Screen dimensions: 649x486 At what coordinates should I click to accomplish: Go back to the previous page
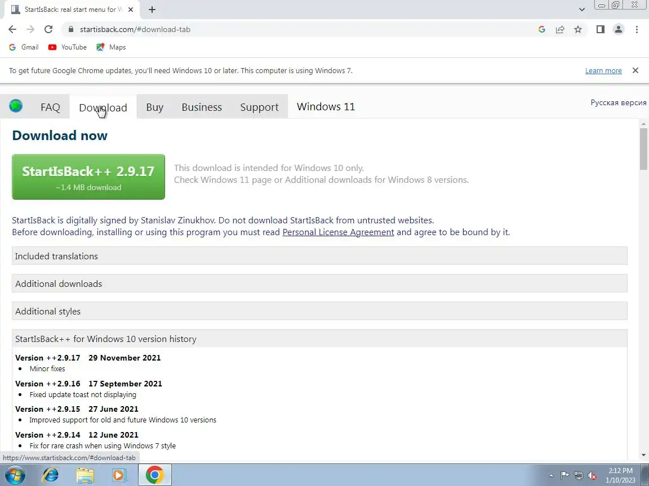click(x=12, y=29)
